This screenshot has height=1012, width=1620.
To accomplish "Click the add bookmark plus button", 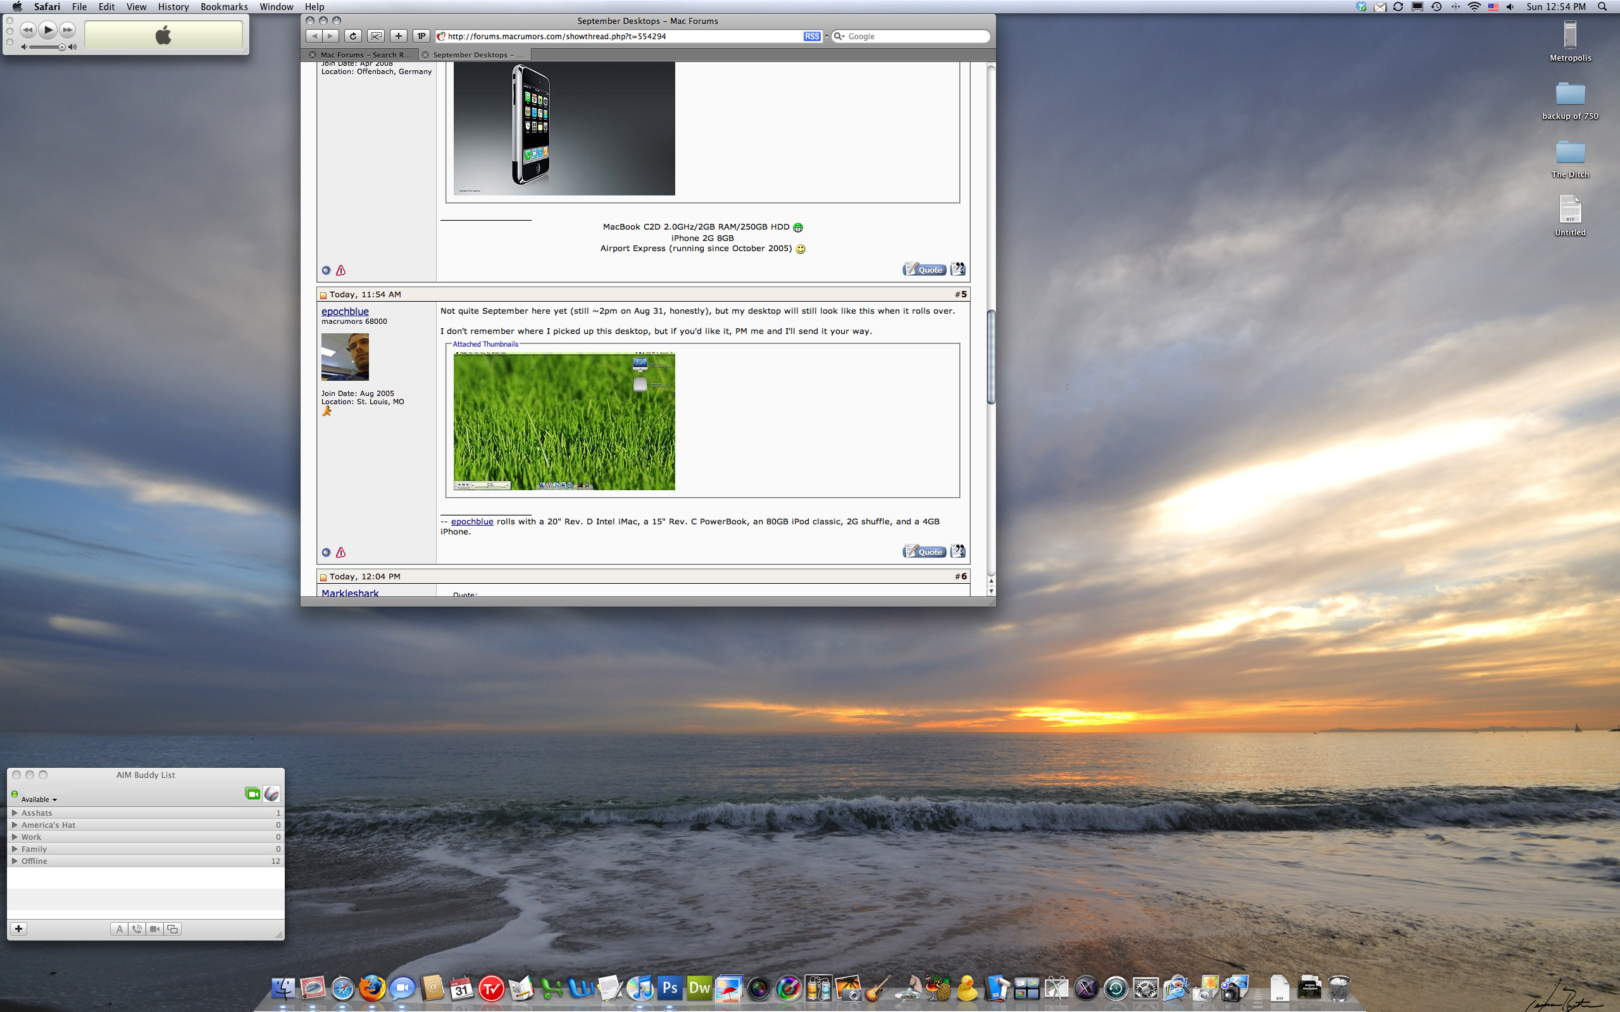I will coord(398,36).
